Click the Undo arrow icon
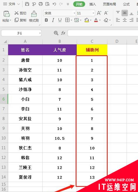Viewport: 138px width, 192px height. point(54,4)
